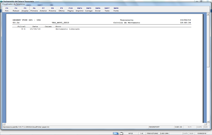Click the CAPS indicator in report viewer status bar

tap(199, 127)
